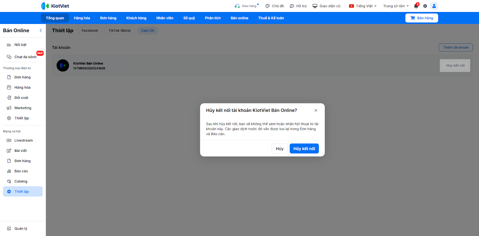Open the Bán online menu
Screen dimensions: 479x236
(239, 18)
